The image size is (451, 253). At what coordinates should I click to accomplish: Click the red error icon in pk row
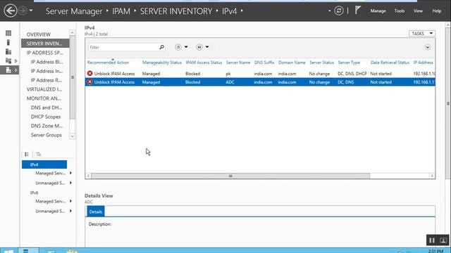89,74
